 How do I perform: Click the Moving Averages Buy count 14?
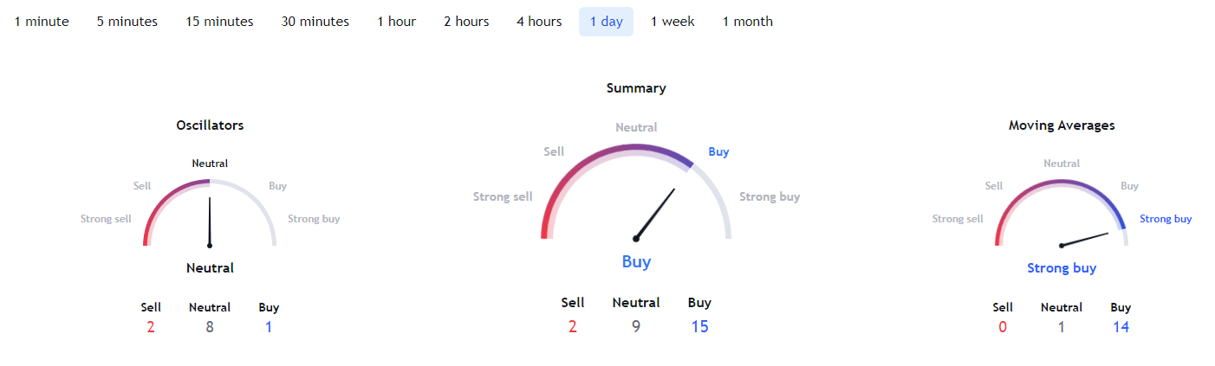coord(1121,327)
